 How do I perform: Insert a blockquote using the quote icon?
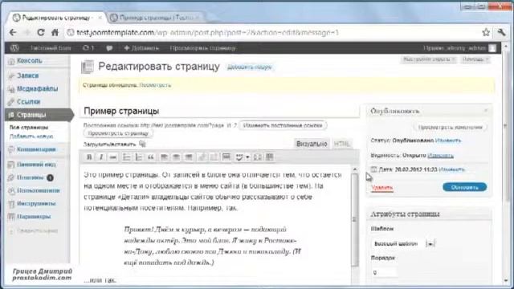point(151,157)
